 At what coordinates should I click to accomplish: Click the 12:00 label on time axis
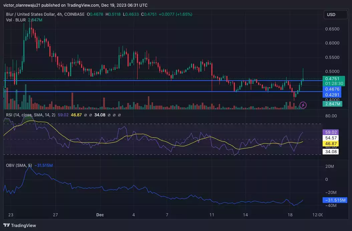click(317, 215)
